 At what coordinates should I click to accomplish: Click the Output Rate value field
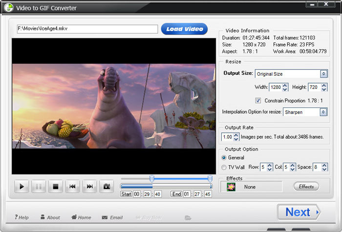pyautogui.click(x=228, y=137)
